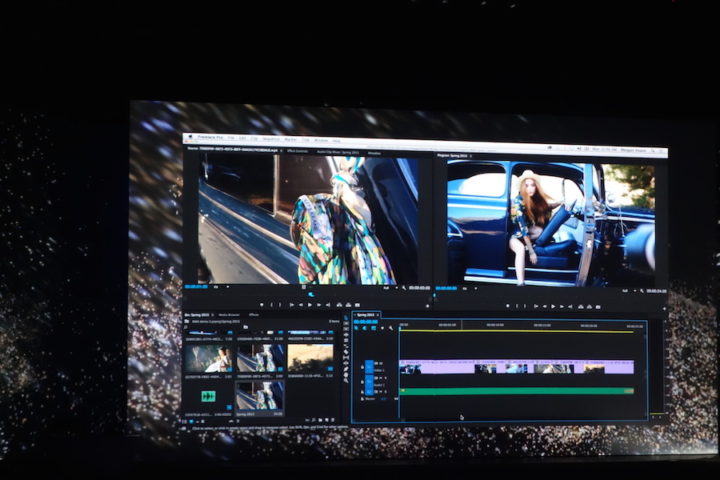Click the timeline wrench settings icon
720x480 pixels.
click(391, 328)
